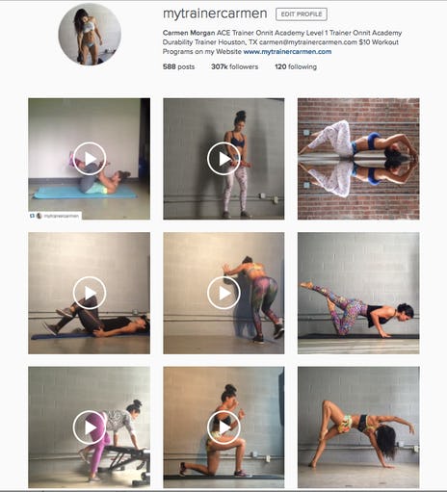Play the blue mat leg-raise video
The height and width of the screenshot is (492, 447).
pos(90,159)
